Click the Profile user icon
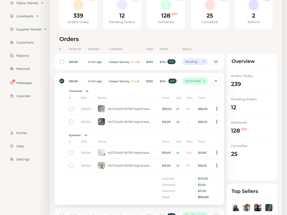The height and width of the screenshot is (215, 287). click(x=12, y=133)
